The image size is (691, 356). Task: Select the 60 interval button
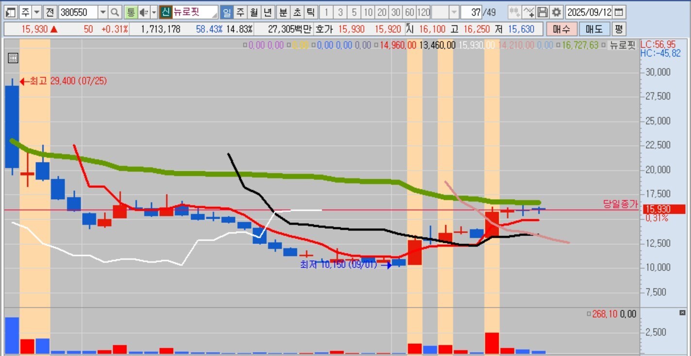click(x=410, y=12)
